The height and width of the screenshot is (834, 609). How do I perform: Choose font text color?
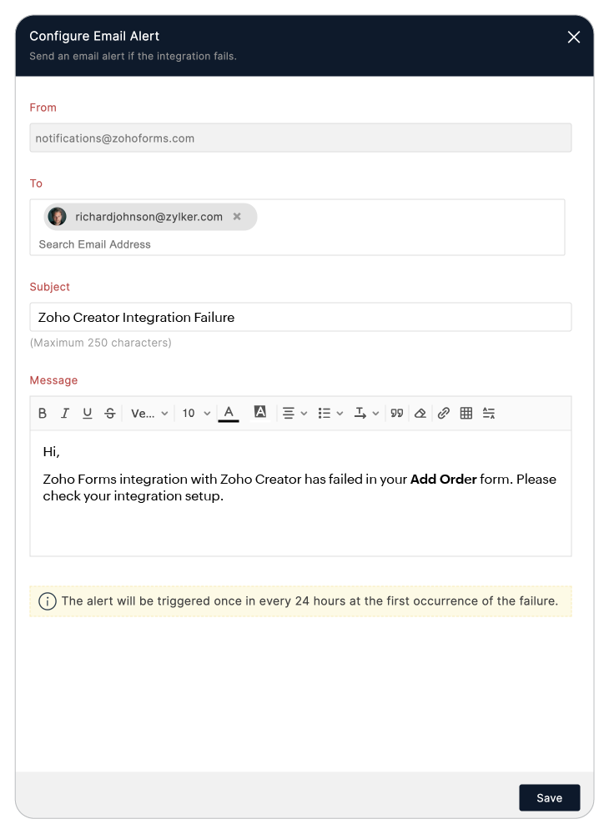click(x=229, y=414)
